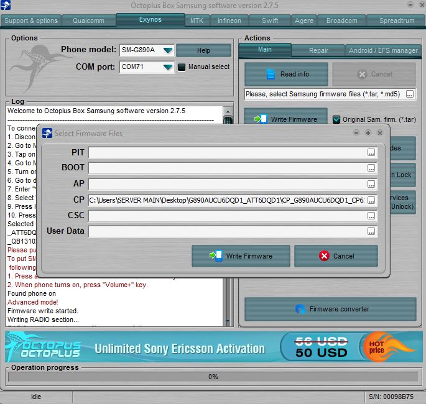Click the Select Firmware Files dialog icon
Image resolution: width=426 pixels, height=404 pixels.
[47, 133]
